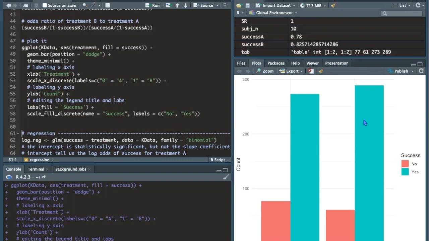The width and height of the screenshot is (429, 241).
Task: Re-run previous code region icon
Action: click(x=168, y=5)
